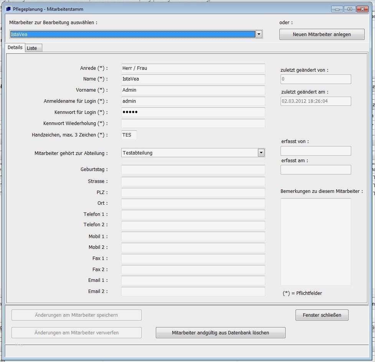
Task: Focus the Mobil 1 input field
Action: [x=193, y=237]
